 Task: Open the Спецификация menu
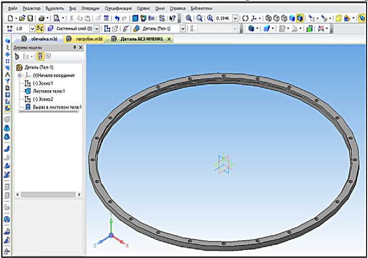pos(118,9)
